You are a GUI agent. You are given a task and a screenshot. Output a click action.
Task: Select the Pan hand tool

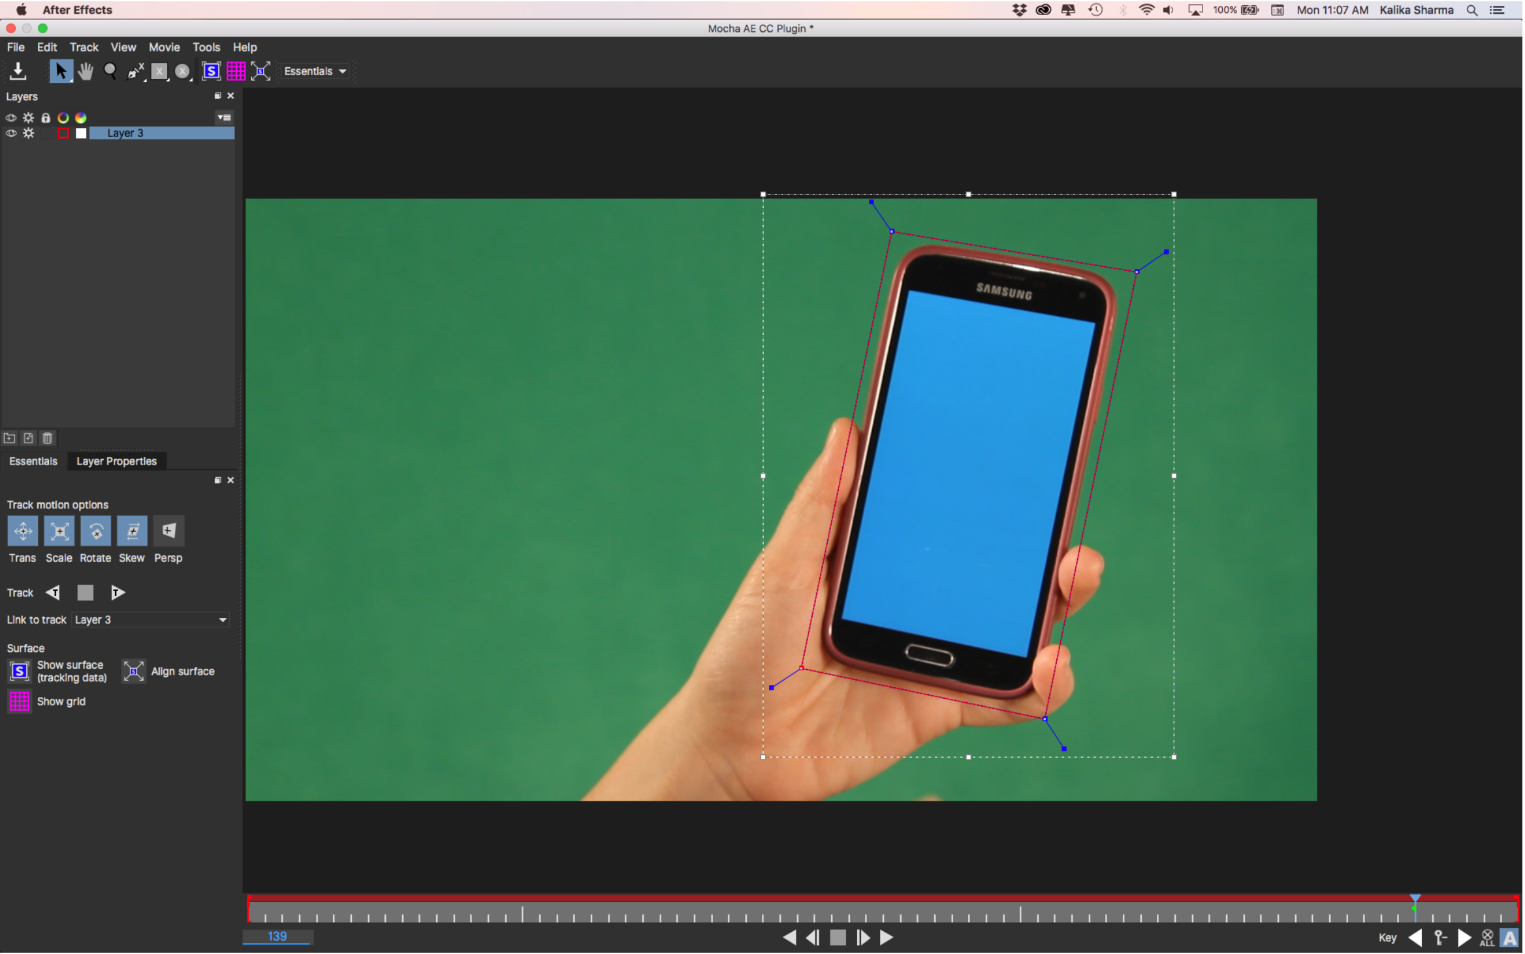(x=86, y=71)
